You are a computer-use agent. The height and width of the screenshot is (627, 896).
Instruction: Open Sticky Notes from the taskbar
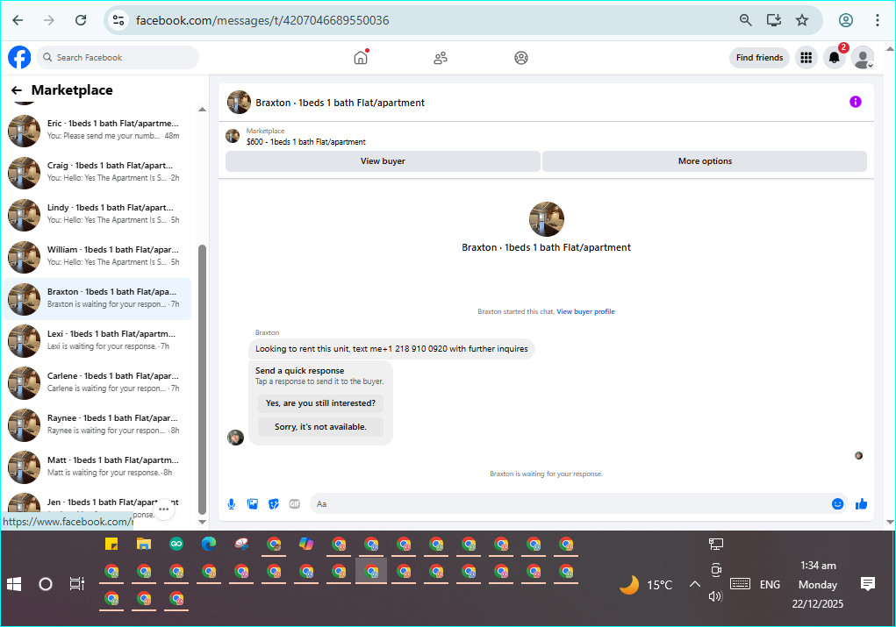point(111,545)
